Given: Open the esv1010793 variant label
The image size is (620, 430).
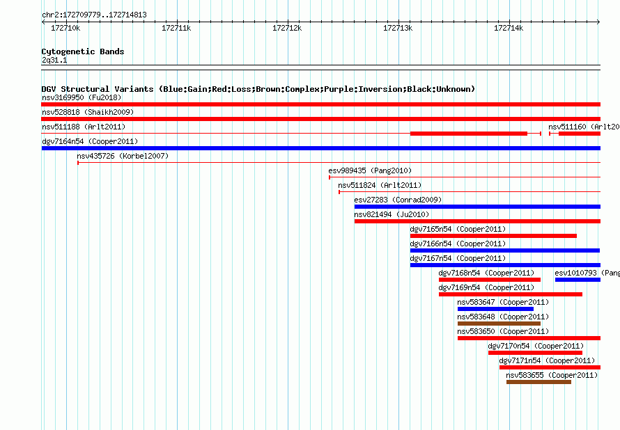Looking at the screenshot, I should tap(587, 273).
